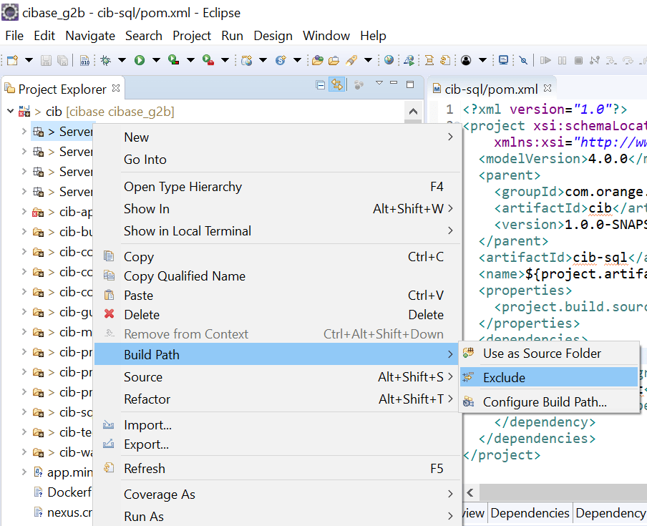Save all files using toolbar icon
This screenshot has width=647, height=526.
64,60
